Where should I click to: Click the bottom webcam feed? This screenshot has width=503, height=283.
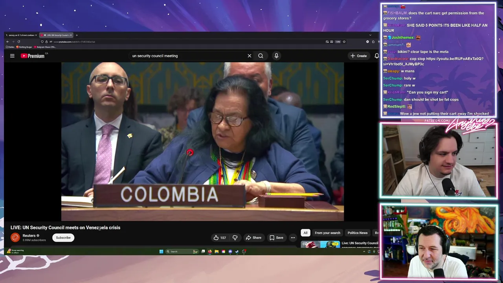click(x=439, y=243)
